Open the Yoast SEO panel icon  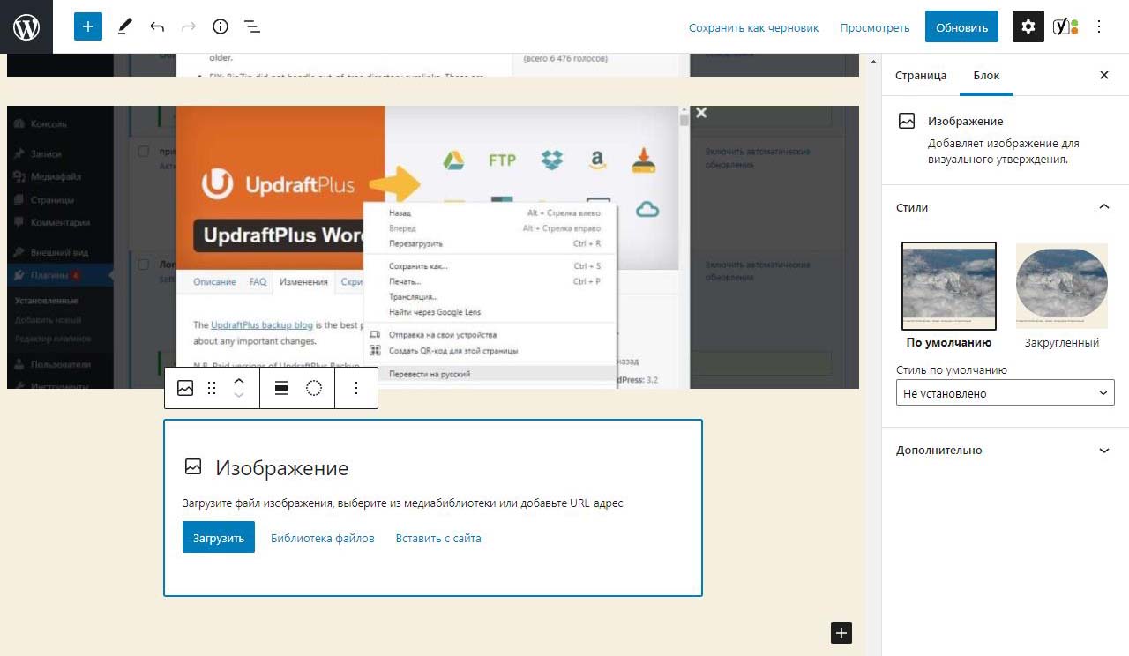click(x=1065, y=26)
